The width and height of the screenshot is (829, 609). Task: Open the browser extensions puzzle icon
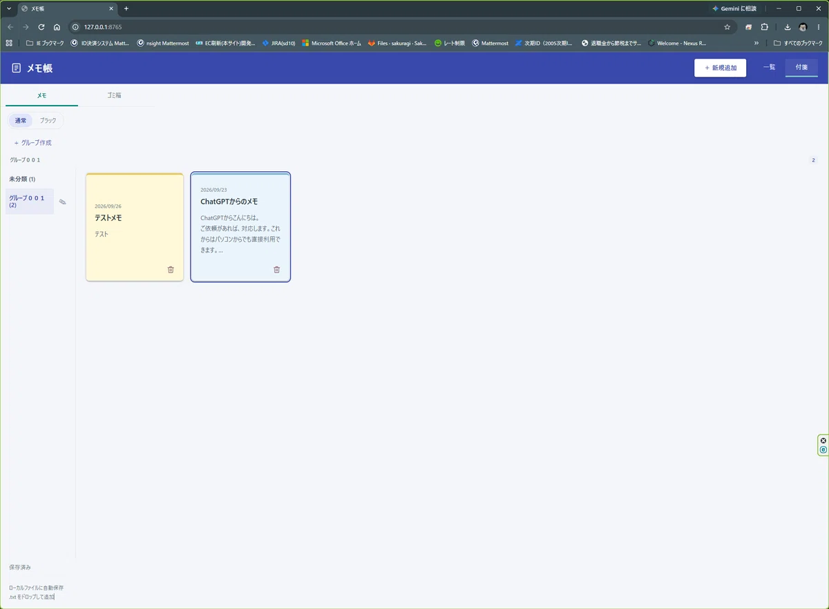coord(764,27)
